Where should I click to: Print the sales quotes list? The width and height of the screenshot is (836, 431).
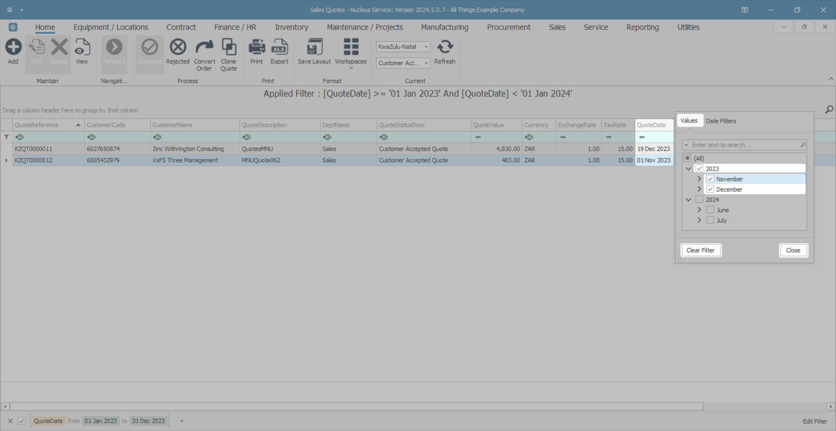point(256,52)
